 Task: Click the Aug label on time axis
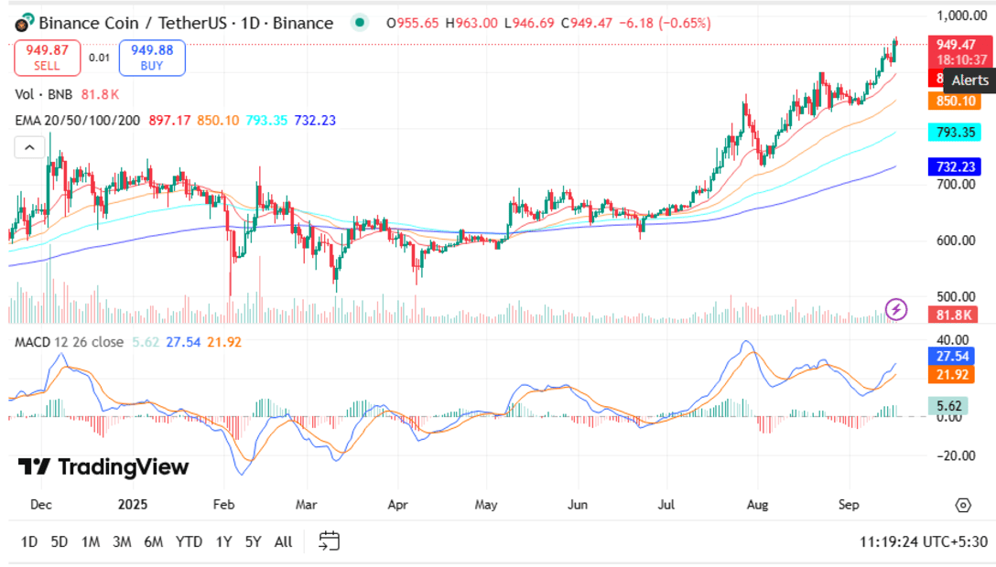click(x=757, y=505)
